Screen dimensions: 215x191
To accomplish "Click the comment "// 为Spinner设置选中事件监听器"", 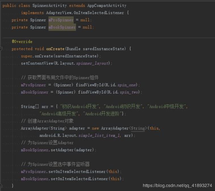I will (x=55, y=164).
